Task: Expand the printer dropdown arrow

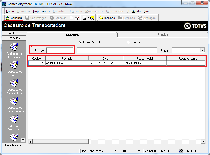Action: coord(88,18)
